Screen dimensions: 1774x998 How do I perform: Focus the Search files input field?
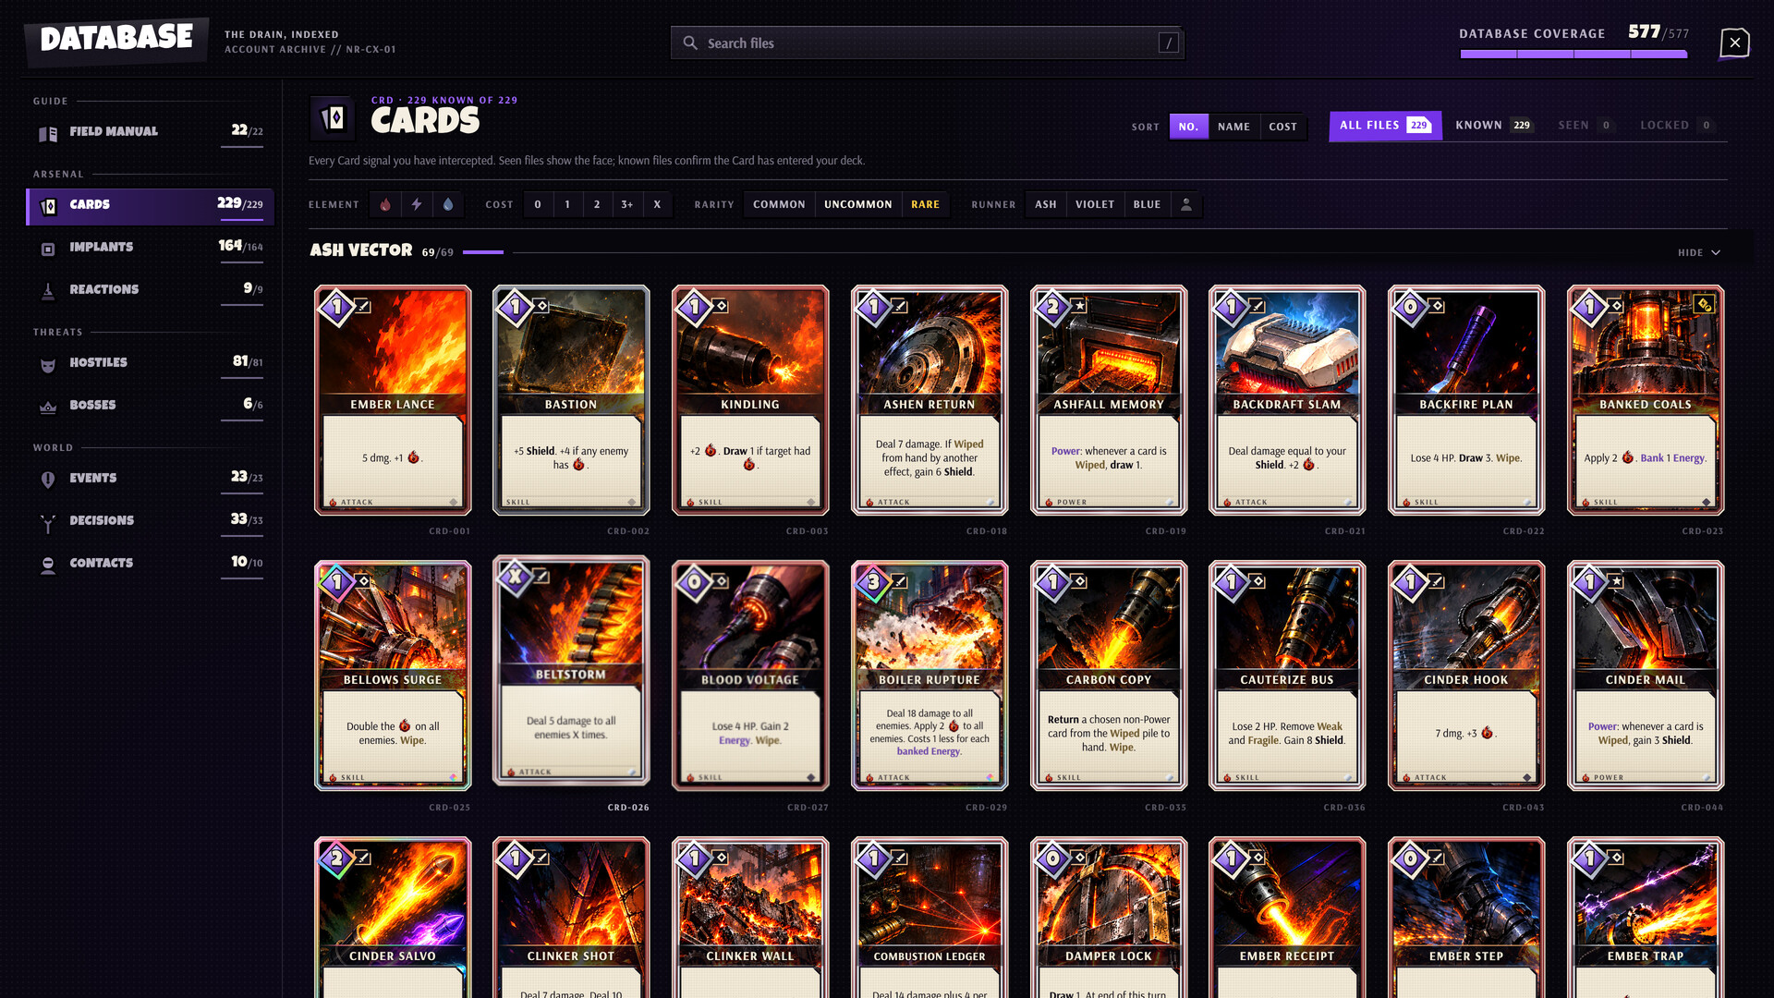point(928,43)
